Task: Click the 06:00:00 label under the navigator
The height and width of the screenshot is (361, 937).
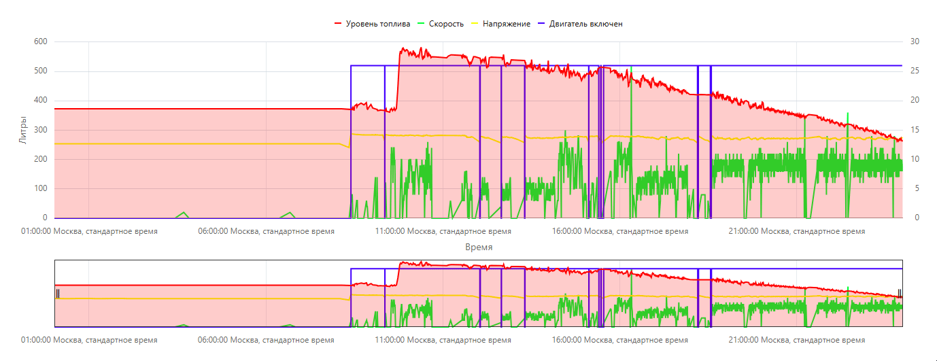Action: (266, 340)
